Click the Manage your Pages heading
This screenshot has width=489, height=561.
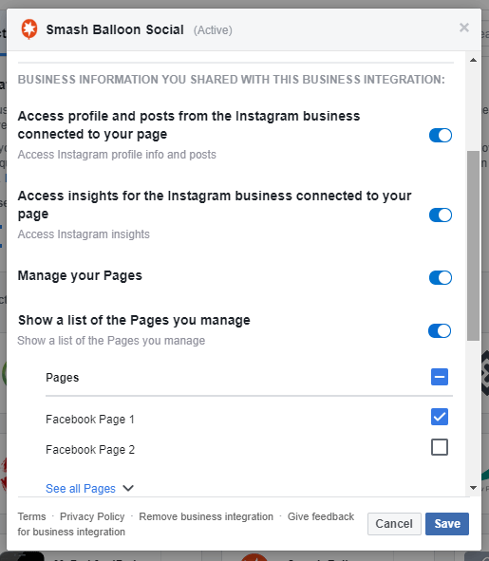pos(80,276)
